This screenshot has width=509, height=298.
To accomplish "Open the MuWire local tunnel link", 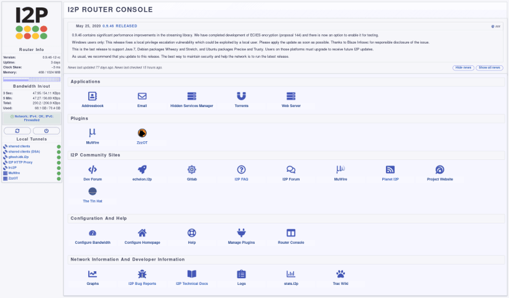I will tap(14, 173).
